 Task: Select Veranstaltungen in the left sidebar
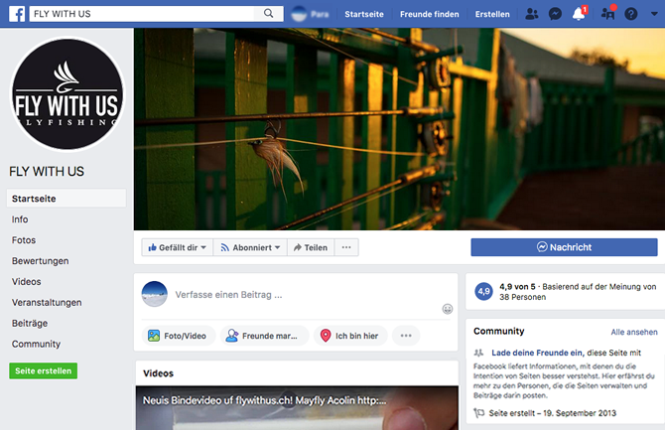[47, 303]
